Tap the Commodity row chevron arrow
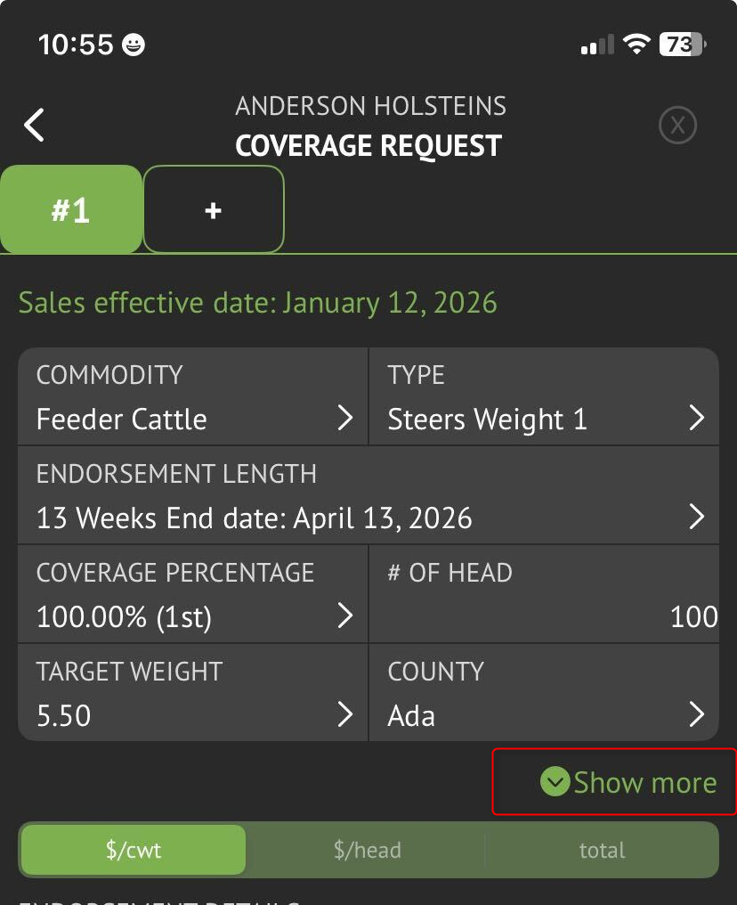This screenshot has height=905, width=737. point(345,419)
